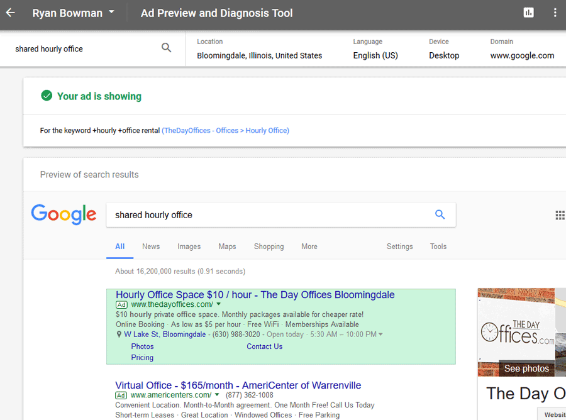The image size is (566, 420).
Task: Open search Settings
Action: pos(399,246)
